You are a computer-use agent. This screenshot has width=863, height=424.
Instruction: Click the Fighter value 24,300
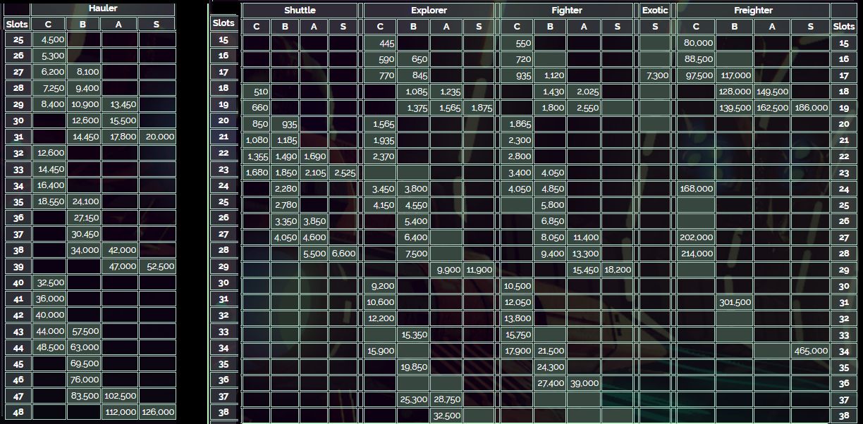coord(550,367)
